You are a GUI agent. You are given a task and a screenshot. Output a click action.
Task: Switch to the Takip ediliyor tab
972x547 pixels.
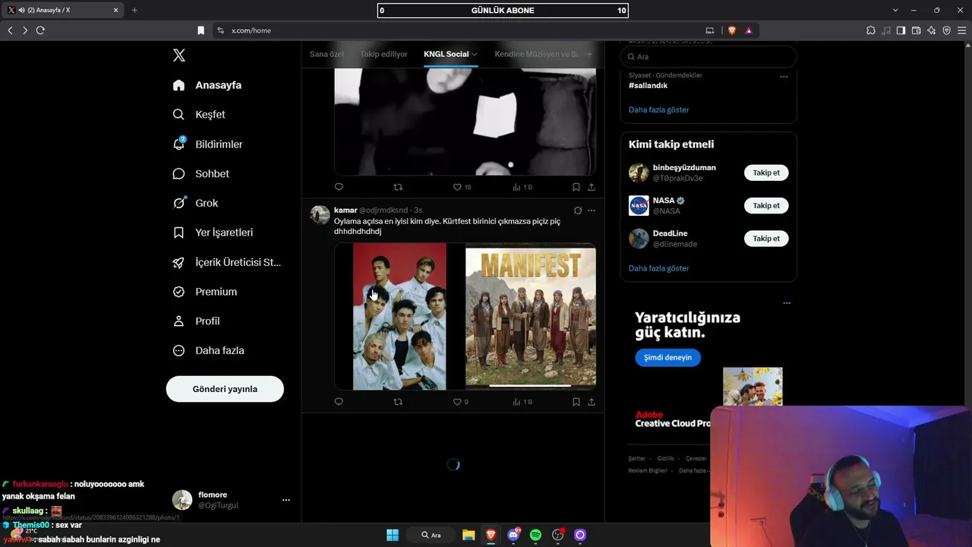click(x=383, y=55)
